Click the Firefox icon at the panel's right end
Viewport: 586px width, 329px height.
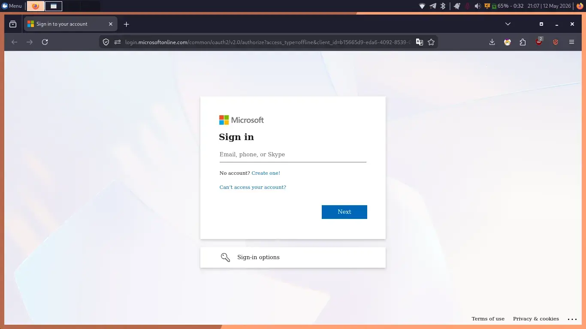coord(580,6)
